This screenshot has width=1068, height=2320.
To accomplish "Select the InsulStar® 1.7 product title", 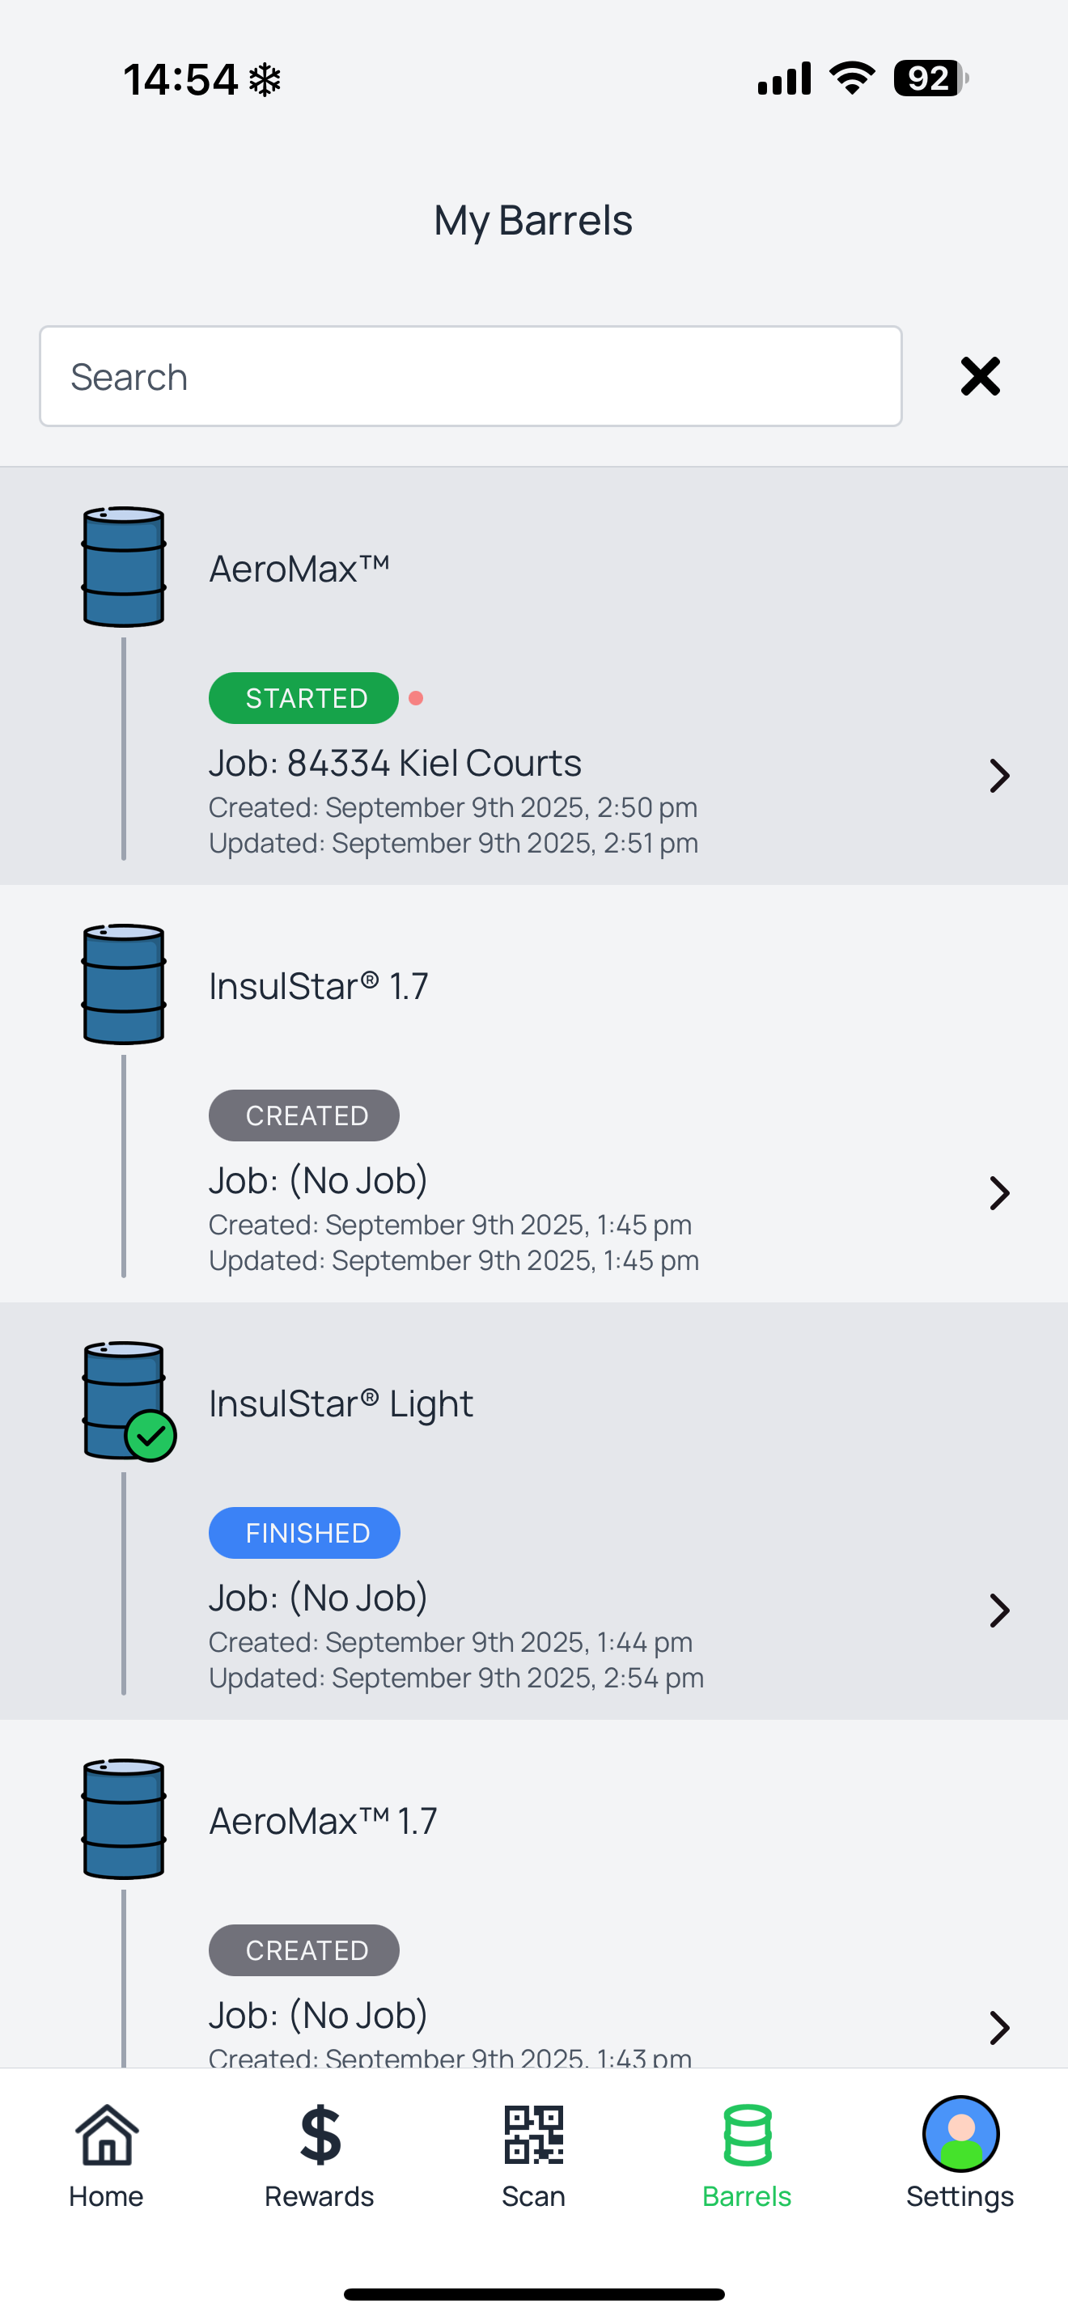I will point(319,986).
